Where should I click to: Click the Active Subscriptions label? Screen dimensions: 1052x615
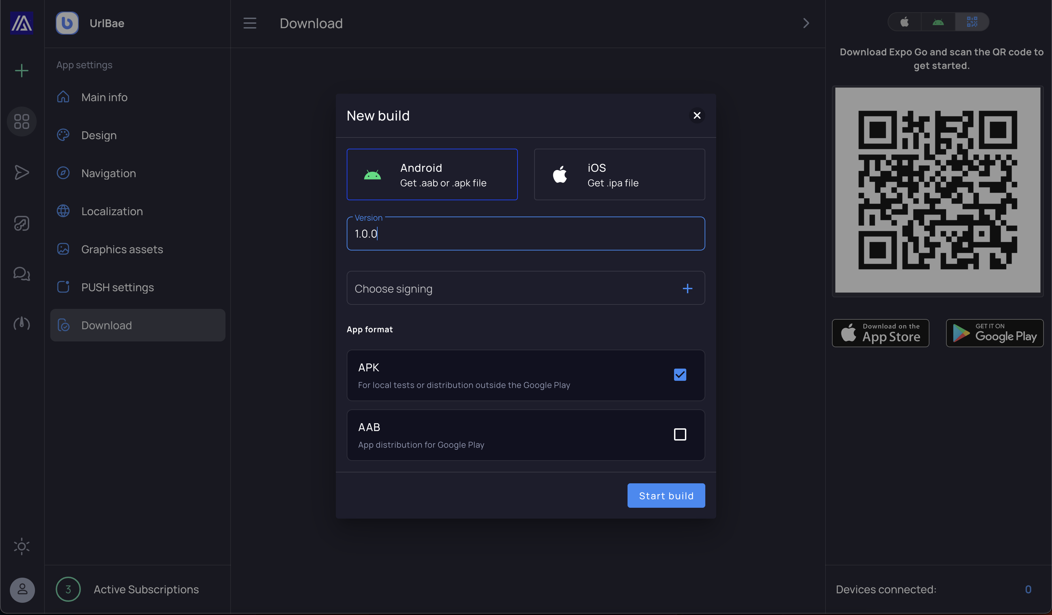146,589
